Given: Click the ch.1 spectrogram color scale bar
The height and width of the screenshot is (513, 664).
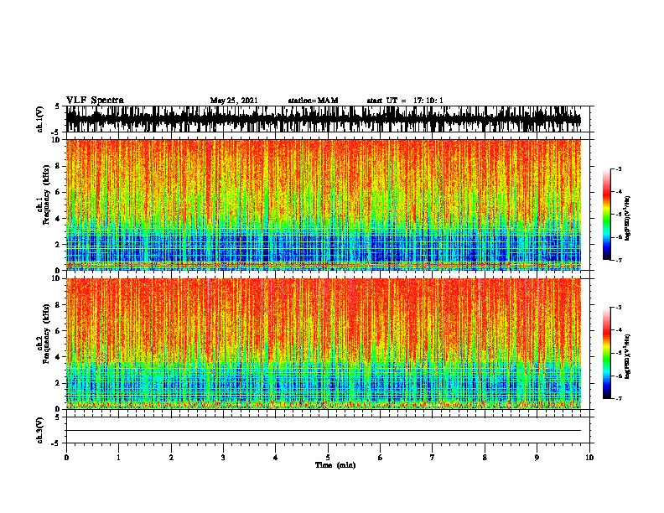Looking at the screenshot, I should click(606, 215).
